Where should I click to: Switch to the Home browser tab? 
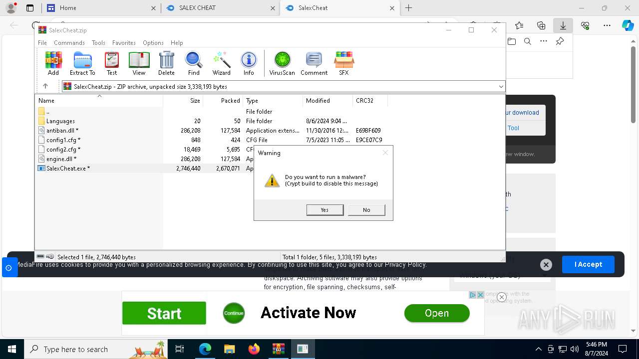point(100,8)
